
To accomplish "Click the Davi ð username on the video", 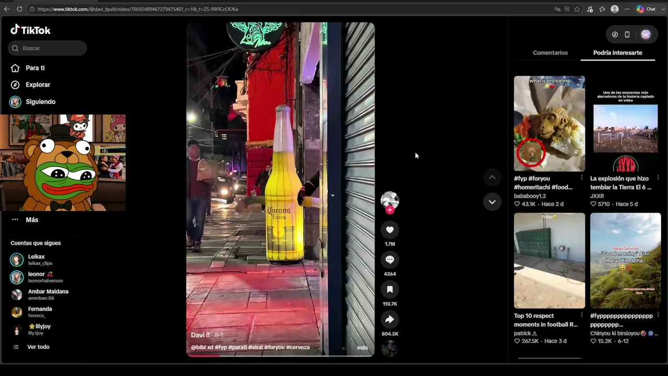I will pos(200,335).
